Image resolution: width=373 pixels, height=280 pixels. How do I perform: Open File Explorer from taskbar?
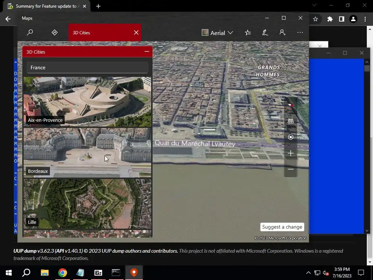click(x=44, y=273)
